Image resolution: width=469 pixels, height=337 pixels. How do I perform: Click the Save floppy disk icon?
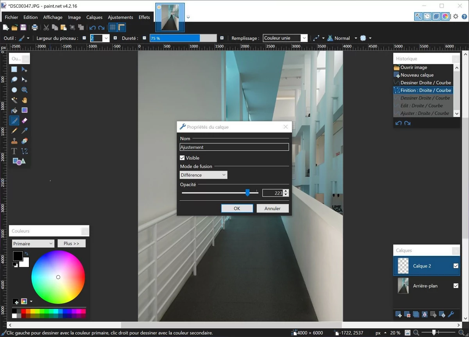(23, 27)
